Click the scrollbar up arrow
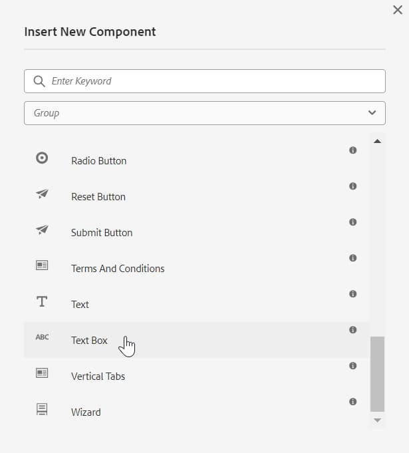409x453 pixels. (377, 141)
